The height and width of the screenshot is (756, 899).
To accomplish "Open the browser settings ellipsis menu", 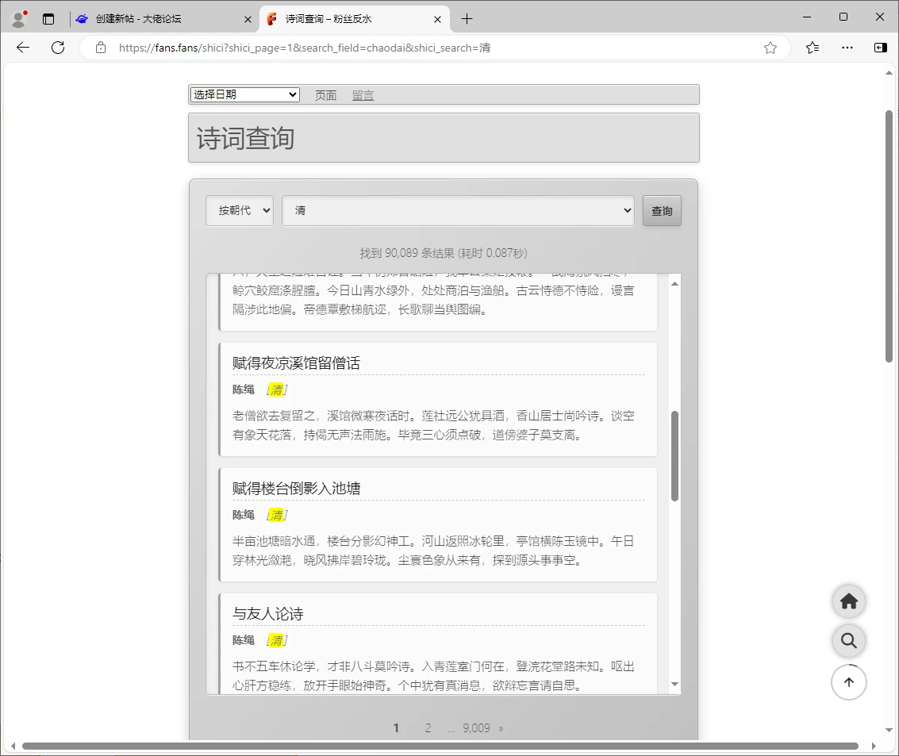I will (847, 48).
